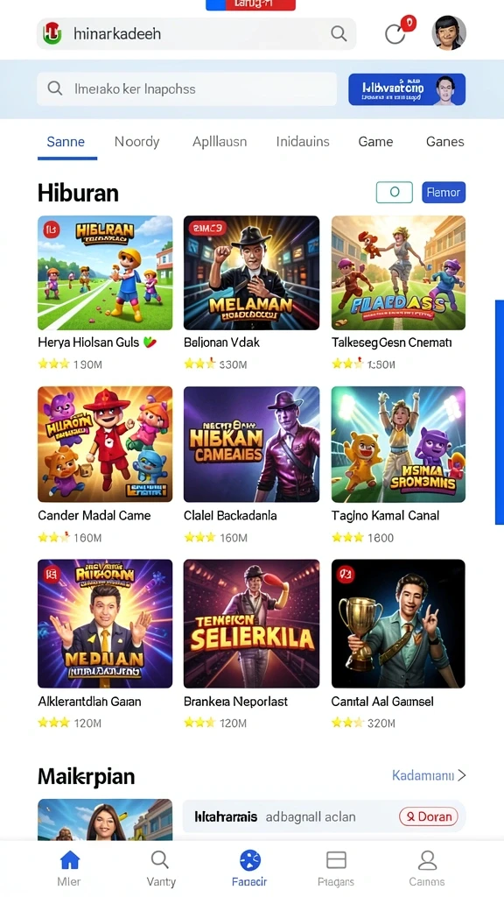The width and height of the screenshot is (504, 897).
Task: Click the blue Flamor button
Action: click(x=444, y=192)
